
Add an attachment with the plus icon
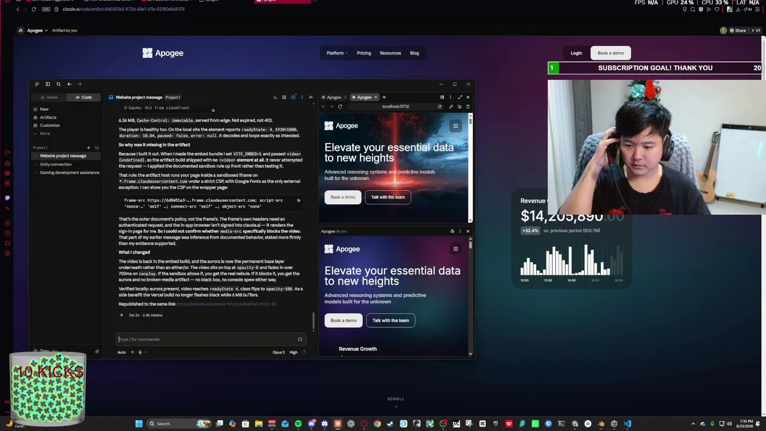coord(132,352)
